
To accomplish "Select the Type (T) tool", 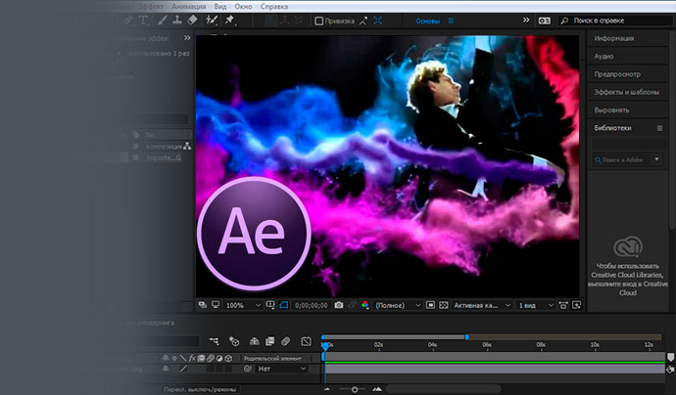I will pos(143,20).
